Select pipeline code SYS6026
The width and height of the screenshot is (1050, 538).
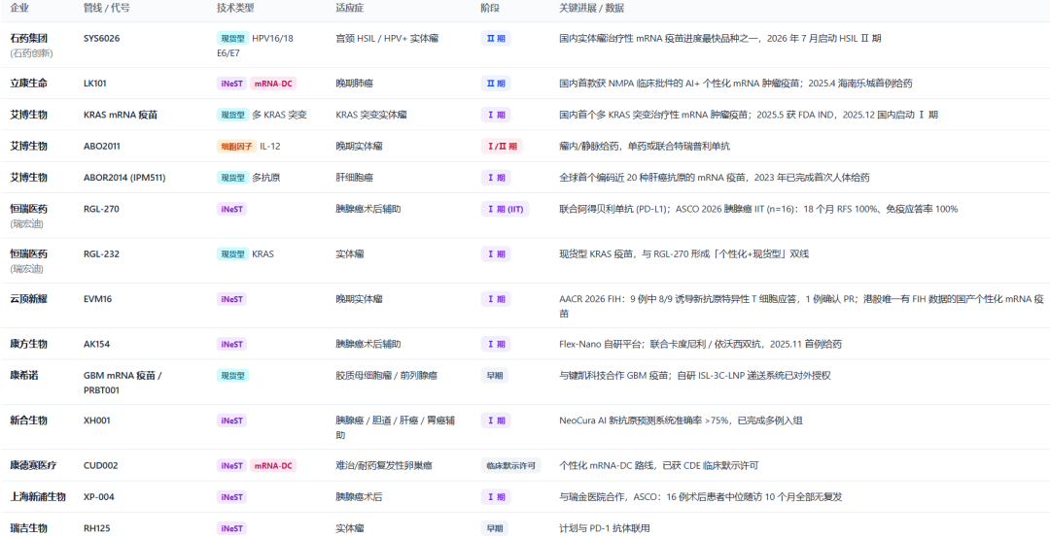point(102,38)
